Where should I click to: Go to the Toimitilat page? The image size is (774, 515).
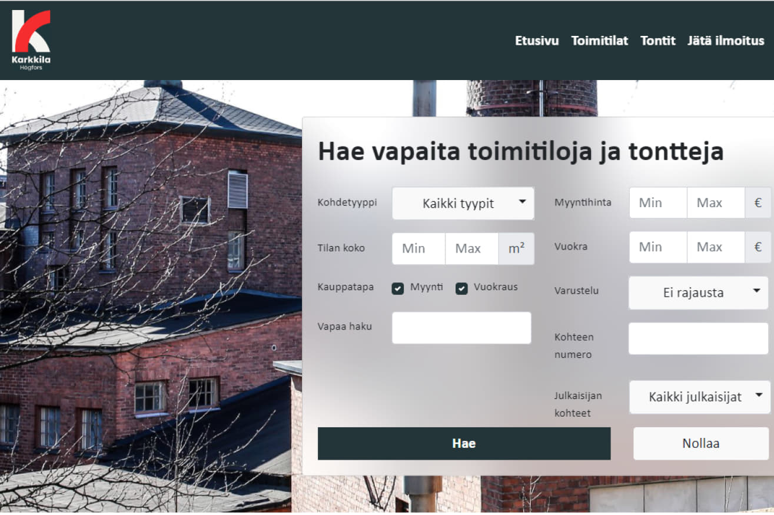click(599, 41)
